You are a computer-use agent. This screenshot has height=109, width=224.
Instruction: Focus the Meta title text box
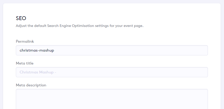(x=112, y=72)
